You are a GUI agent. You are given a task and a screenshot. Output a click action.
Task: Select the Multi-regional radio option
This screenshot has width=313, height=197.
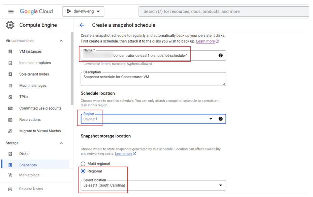[x=83, y=164]
